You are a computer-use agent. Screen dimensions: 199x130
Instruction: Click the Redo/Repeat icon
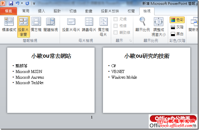pyautogui.click(x=27, y=3)
